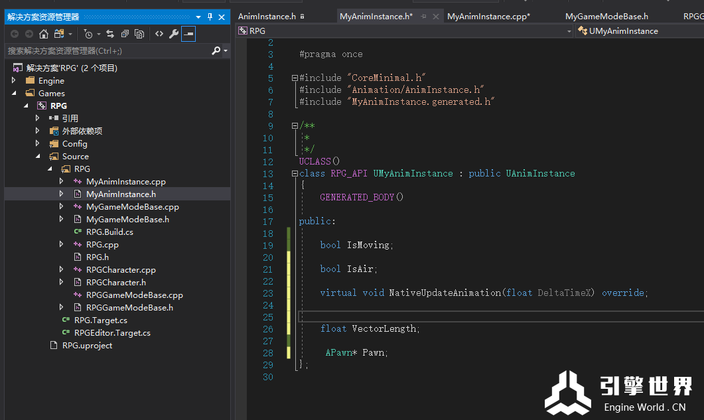Expand the 引用 references node

click(x=38, y=118)
